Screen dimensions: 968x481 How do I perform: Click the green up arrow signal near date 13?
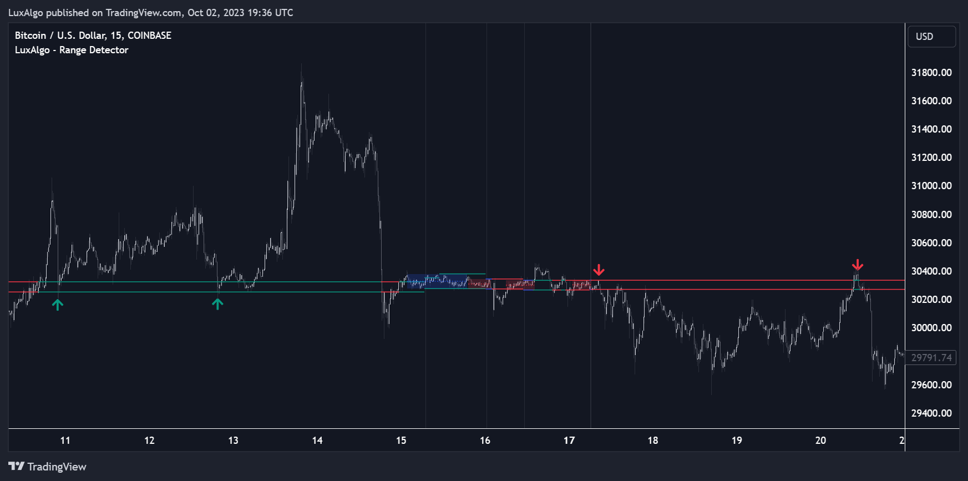(217, 303)
